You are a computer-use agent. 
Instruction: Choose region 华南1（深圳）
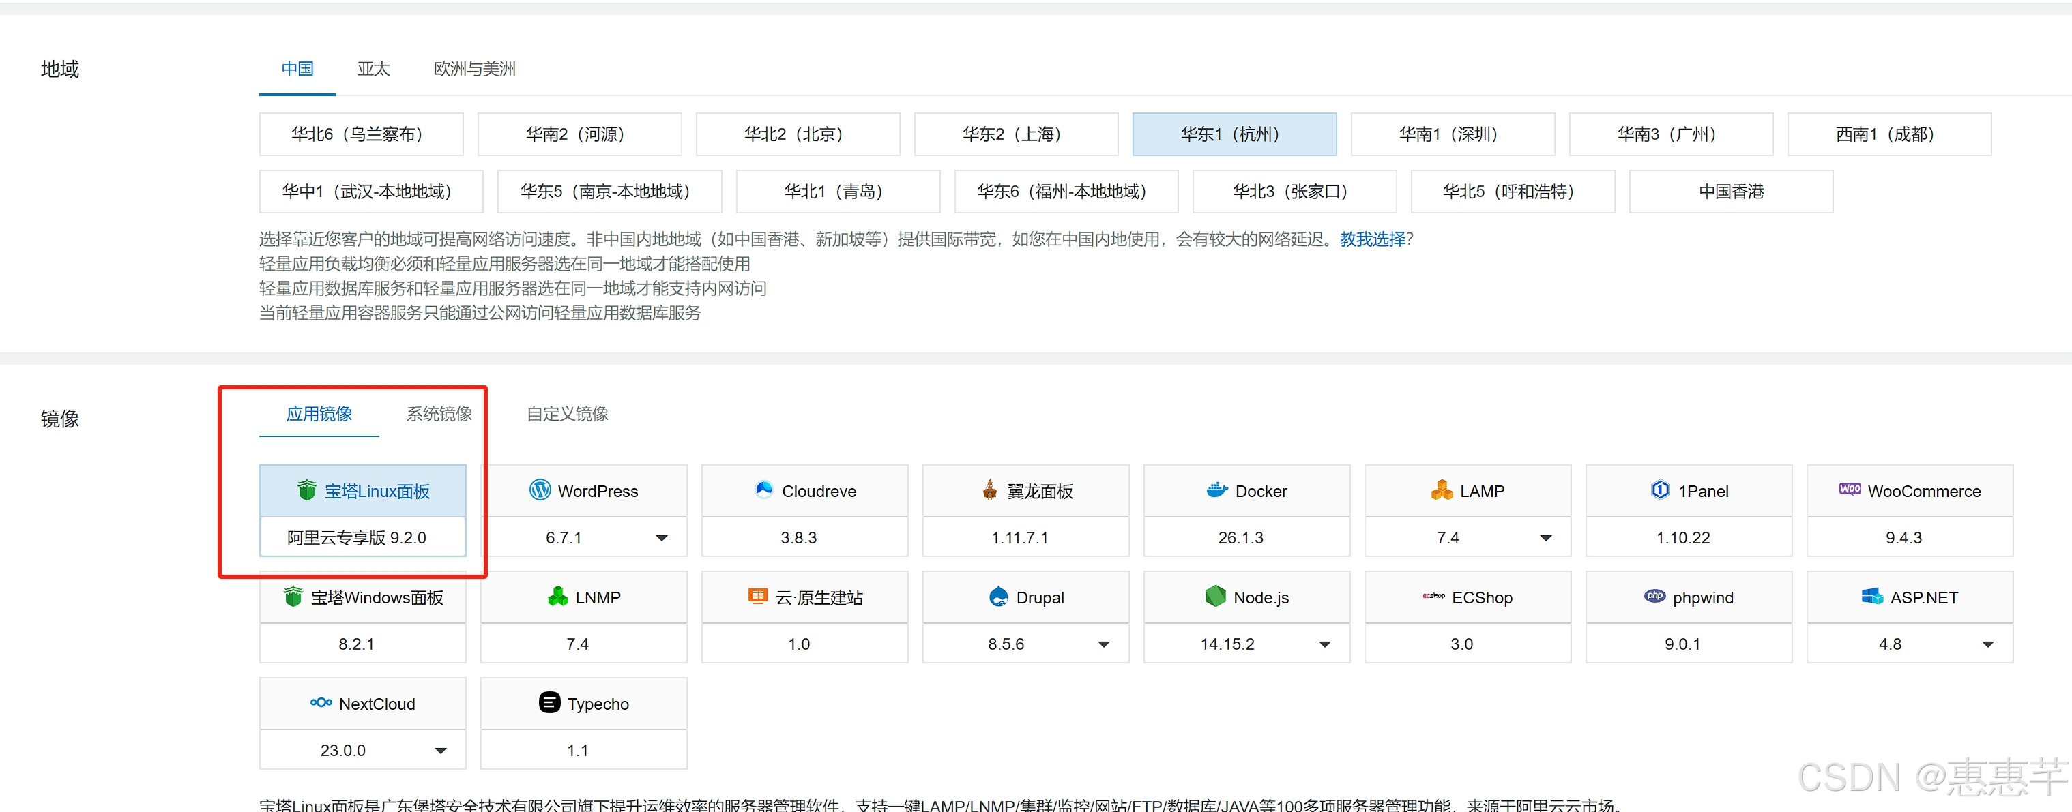click(x=1452, y=134)
